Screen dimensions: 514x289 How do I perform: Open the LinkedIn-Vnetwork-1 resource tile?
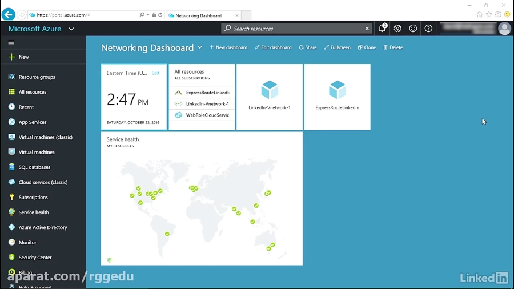pos(270,97)
